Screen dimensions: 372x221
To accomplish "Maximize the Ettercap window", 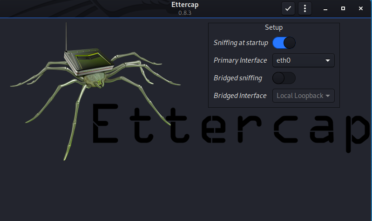I will point(343,8).
